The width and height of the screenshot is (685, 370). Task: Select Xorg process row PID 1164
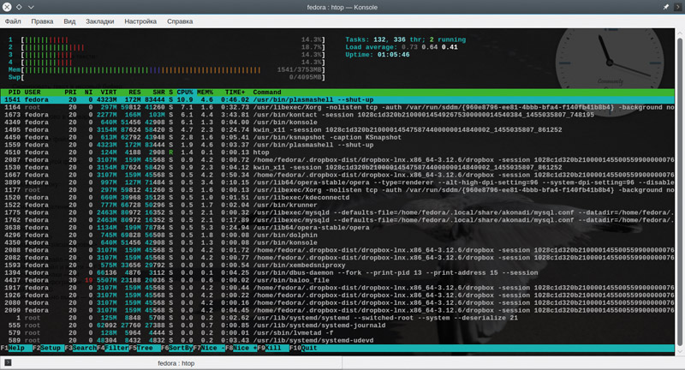(337, 107)
